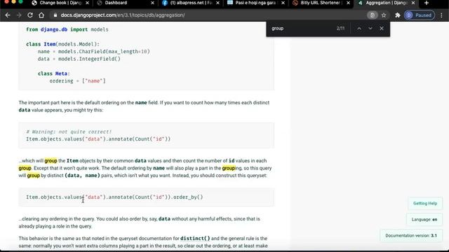449x252 pixels.
Task: Close the Change book tab
Action: click(x=87, y=3)
